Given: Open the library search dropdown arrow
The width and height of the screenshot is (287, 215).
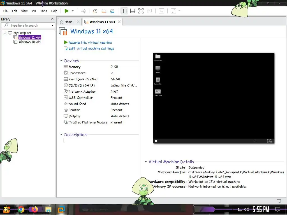Looking at the screenshot, I should coord(52,25).
